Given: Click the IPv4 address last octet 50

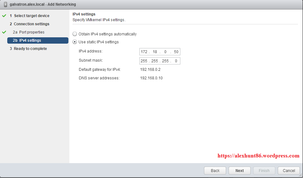Looking at the screenshot, I should coord(176,52).
